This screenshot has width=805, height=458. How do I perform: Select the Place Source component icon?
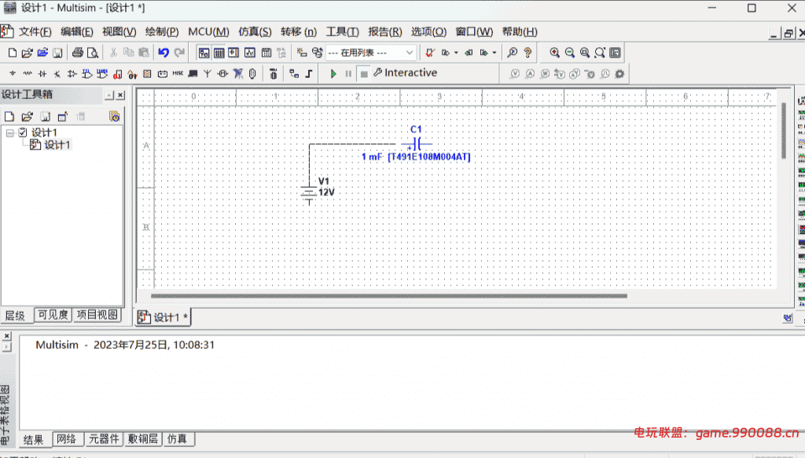[x=12, y=73]
